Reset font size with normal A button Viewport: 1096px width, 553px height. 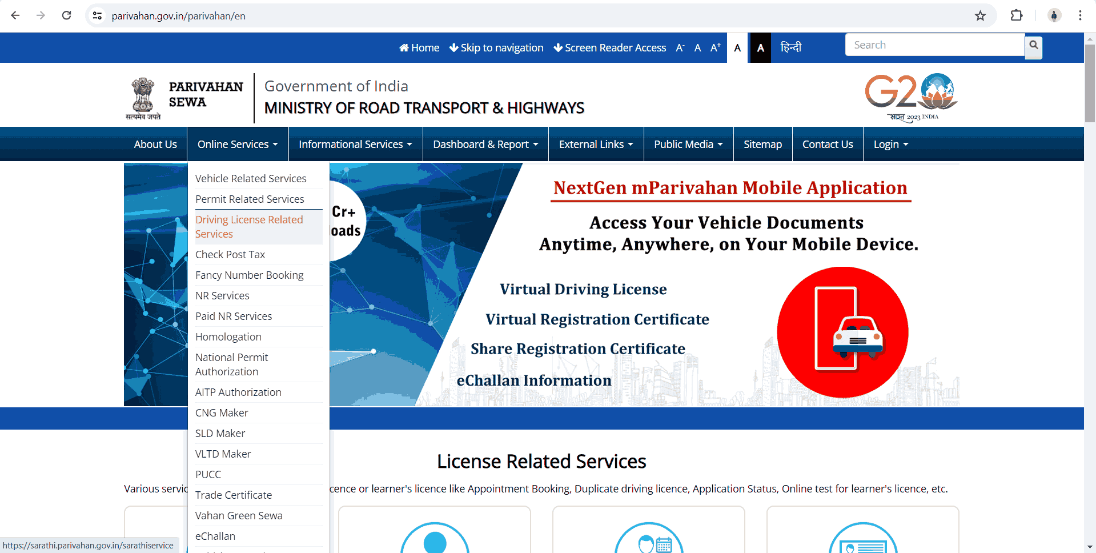tap(697, 48)
